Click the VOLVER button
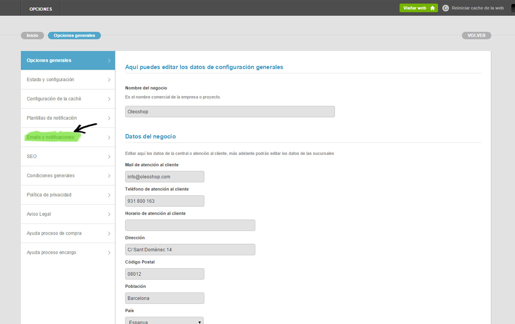Image resolution: width=515 pixels, height=324 pixels. 476,36
